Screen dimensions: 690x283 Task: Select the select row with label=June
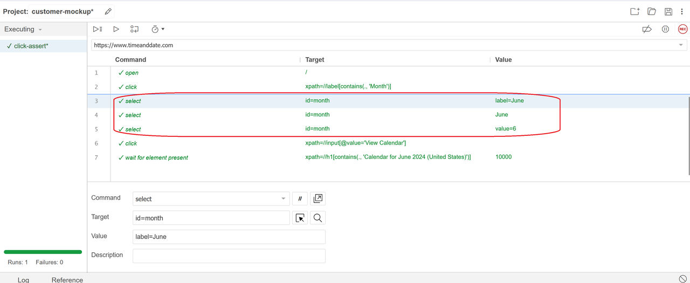click(x=388, y=101)
